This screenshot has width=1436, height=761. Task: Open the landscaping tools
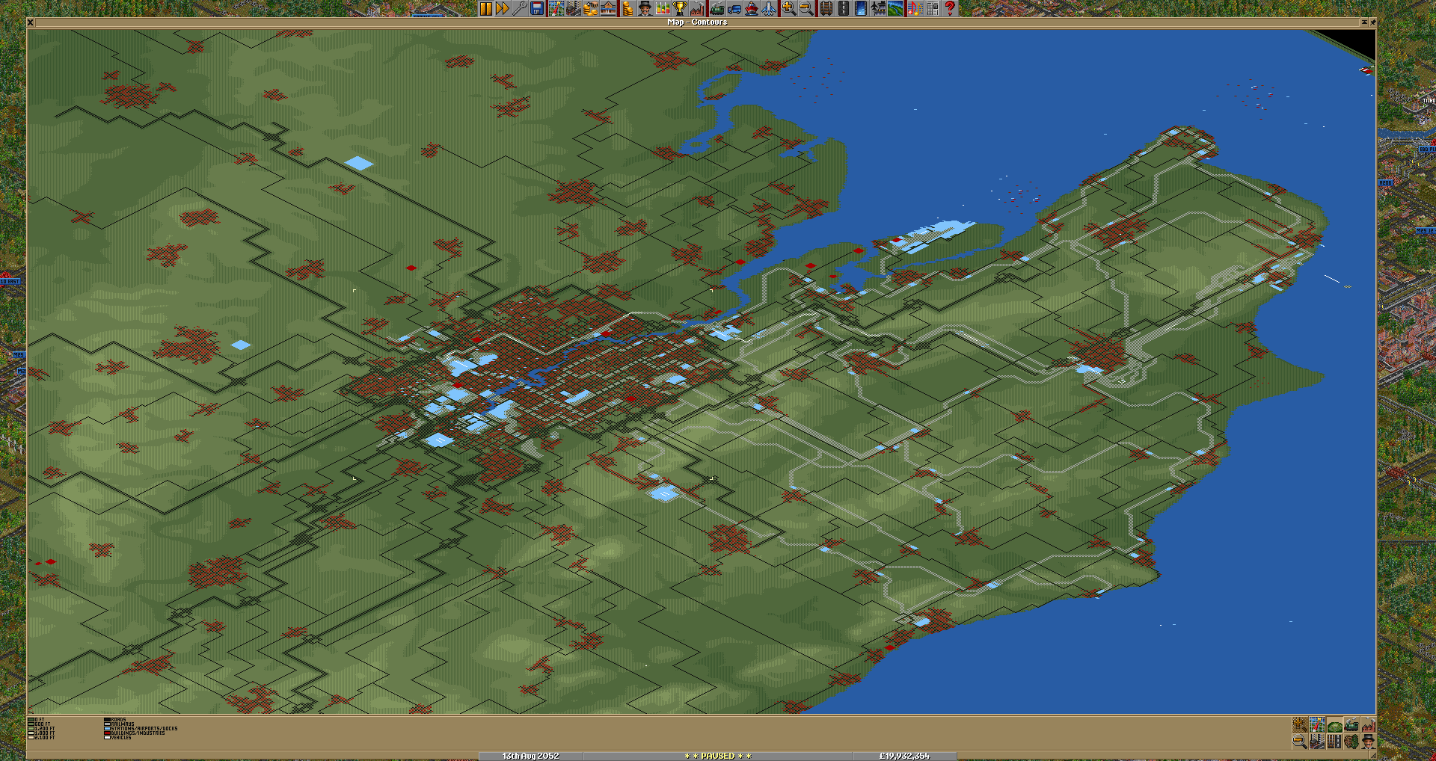pos(895,8)
